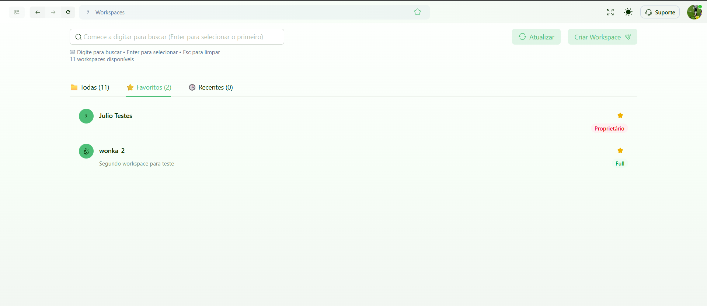This screenshot has width=707, height=306.
Task: Click Criar Workspace button
Action: (x=602, y=37)
